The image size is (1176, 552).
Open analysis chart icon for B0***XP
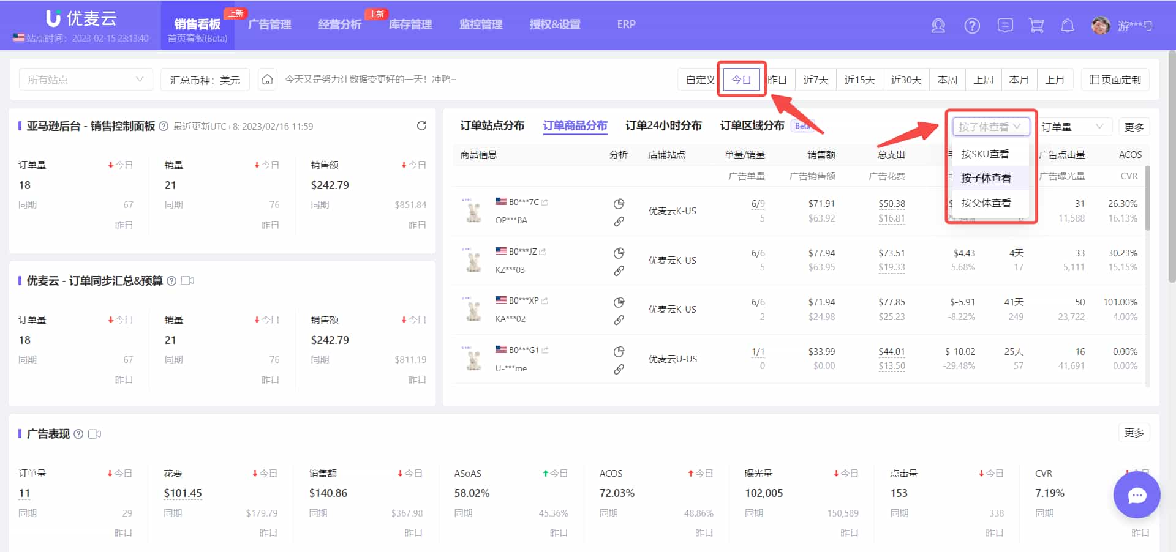coord(619,302)
